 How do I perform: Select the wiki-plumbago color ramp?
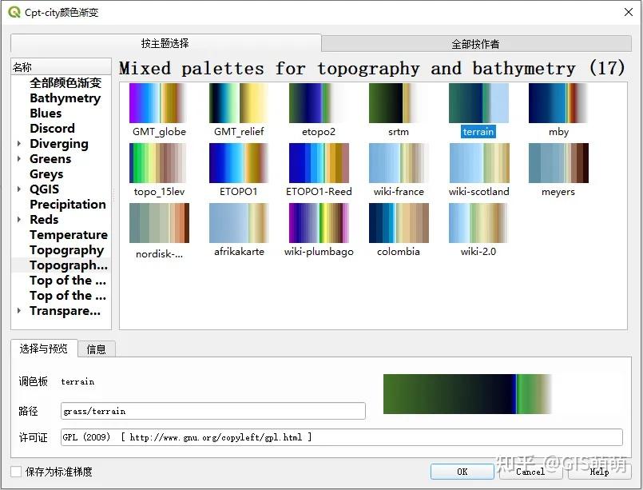pyautogui.click(x=319, y=223)
